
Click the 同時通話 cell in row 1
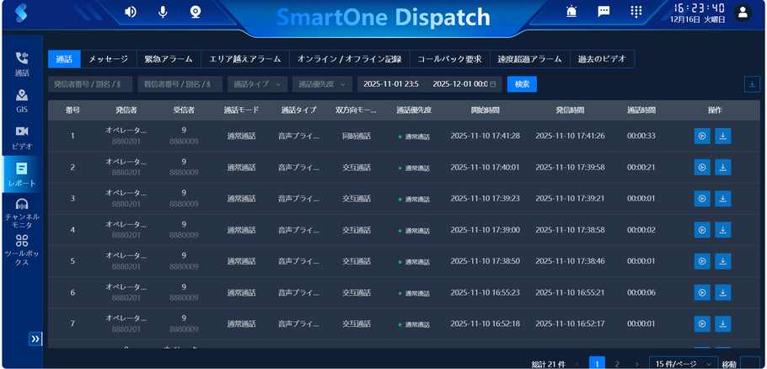356,136
